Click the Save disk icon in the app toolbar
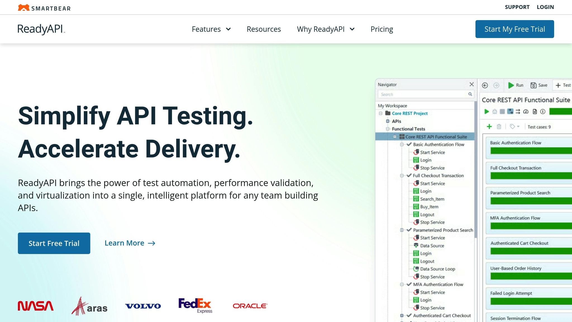This screenshot has width=572, height=322. coord(533,85)
